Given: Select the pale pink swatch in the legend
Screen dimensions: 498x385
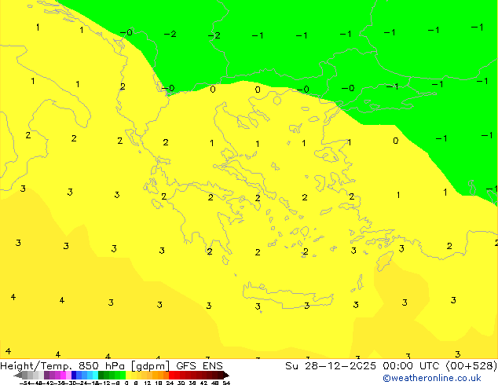Looking at the screenshot, I should (68, 375).
